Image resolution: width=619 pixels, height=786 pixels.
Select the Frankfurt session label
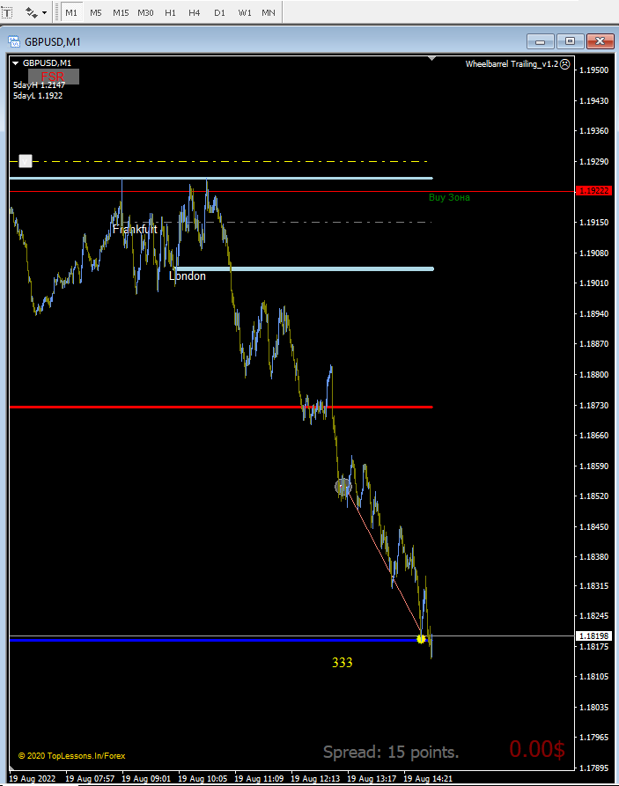click(135, 229)
